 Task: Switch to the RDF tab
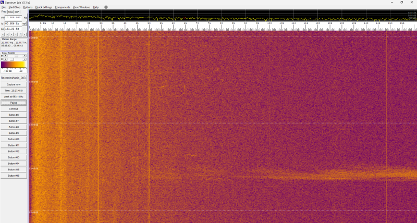click(17, 12)
